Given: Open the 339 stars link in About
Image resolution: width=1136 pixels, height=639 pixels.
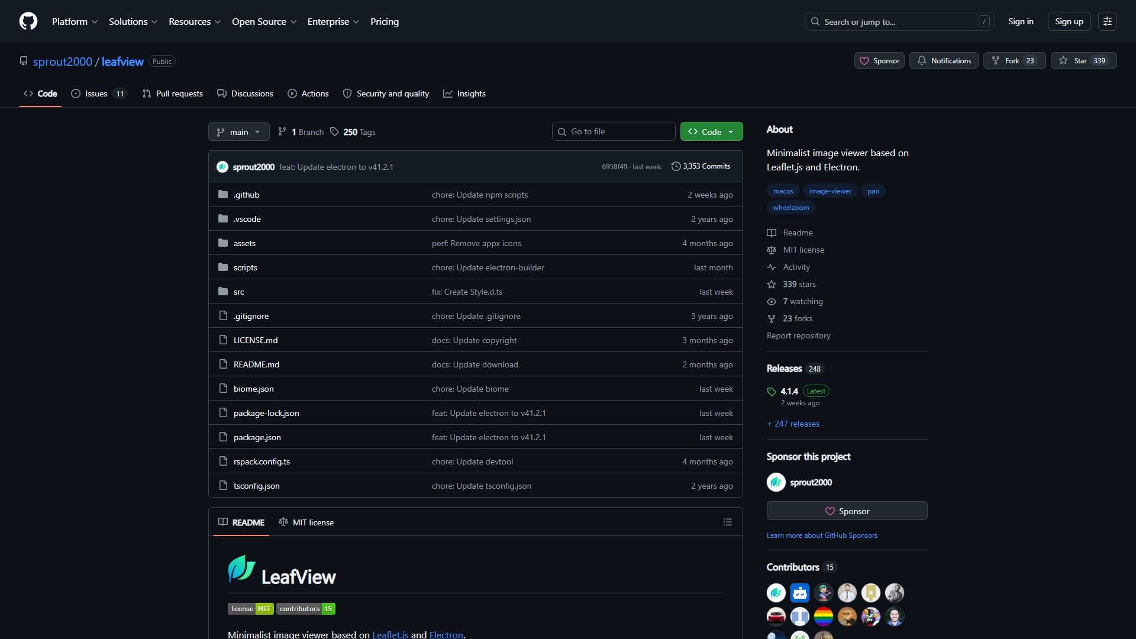Looking at the screenshot, I should pos(792,284).
